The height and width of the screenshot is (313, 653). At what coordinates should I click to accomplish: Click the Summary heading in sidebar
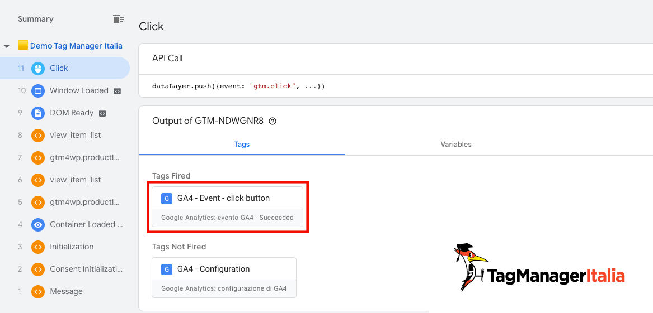36,19
